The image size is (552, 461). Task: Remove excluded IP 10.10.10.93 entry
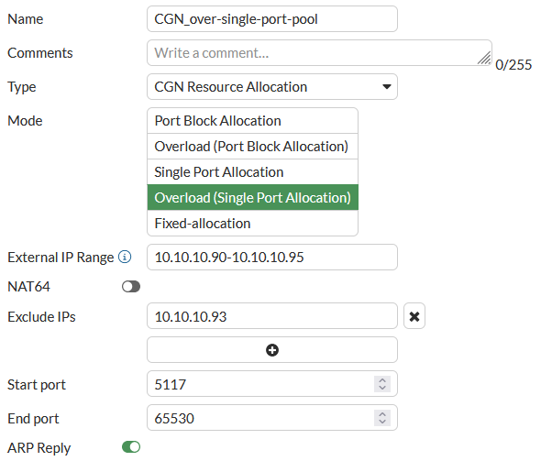414,316
